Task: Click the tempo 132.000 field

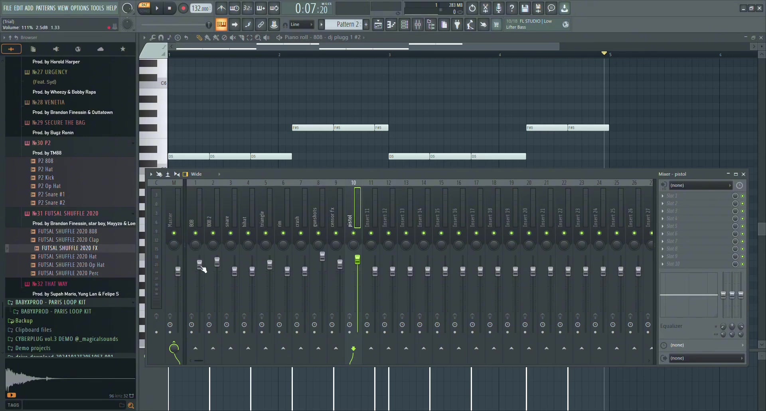Action: coord(201,8)
